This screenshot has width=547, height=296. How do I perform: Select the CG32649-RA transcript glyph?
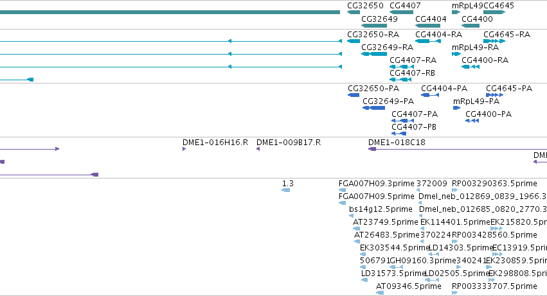point(374,54)
